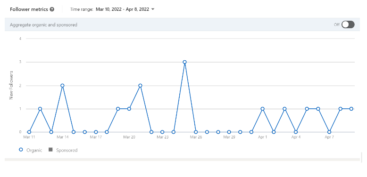Click the y-axis value 2
Screen dimensions: 367x177
click(x=20, y=86)
